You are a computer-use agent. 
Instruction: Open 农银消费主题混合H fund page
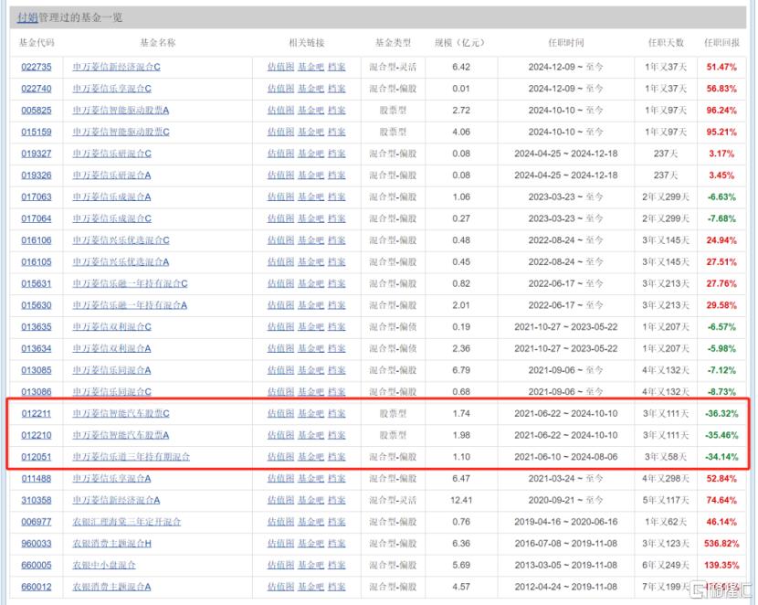(111, 544)
